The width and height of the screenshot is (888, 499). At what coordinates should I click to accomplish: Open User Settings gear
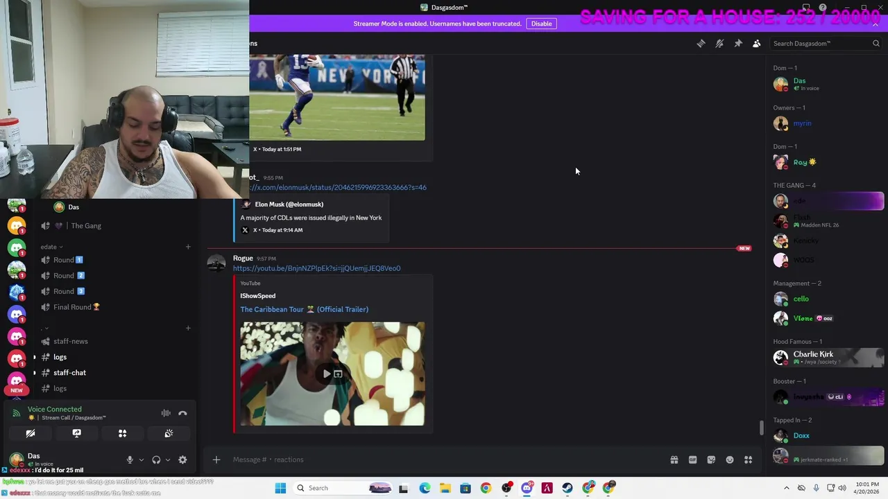(182, 459)
